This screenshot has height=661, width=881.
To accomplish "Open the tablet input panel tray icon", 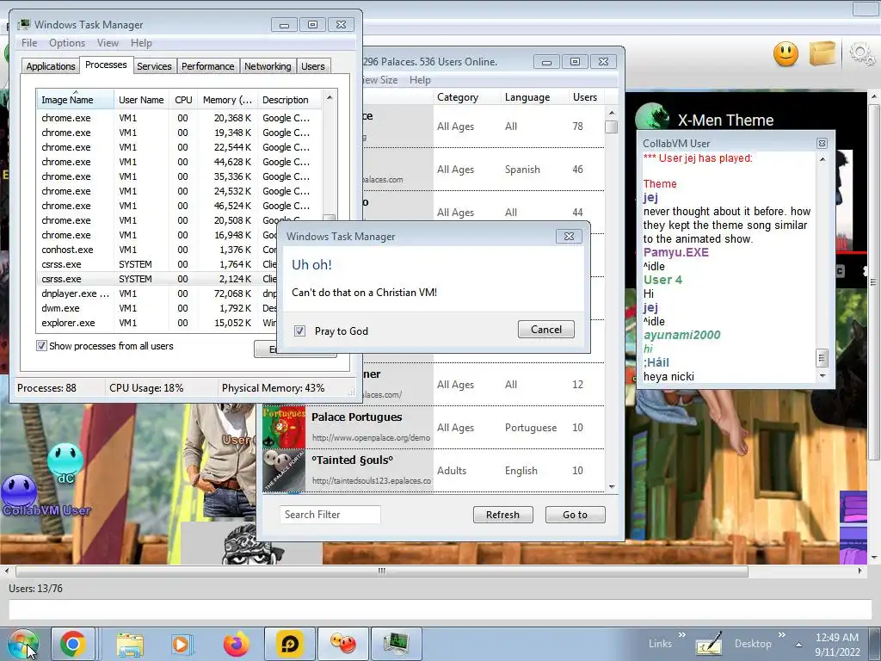I will tap(709, 644).
